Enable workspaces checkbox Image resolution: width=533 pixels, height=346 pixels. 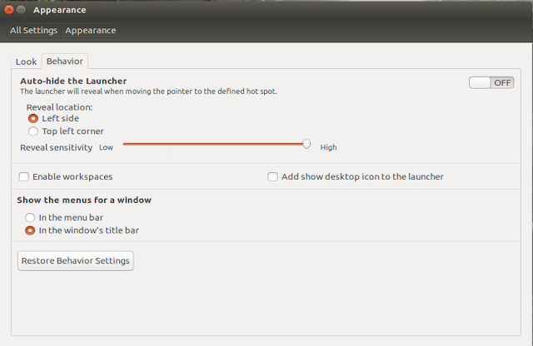click(x=24, y=176)
